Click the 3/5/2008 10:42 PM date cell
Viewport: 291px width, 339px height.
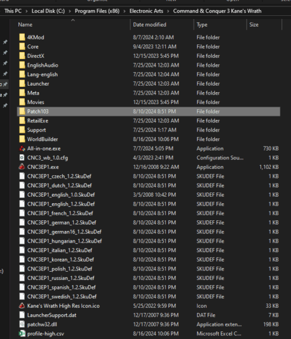click(154, 195)
